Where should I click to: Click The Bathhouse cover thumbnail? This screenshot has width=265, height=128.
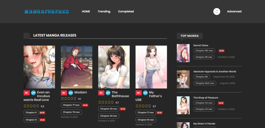[114, 67]
